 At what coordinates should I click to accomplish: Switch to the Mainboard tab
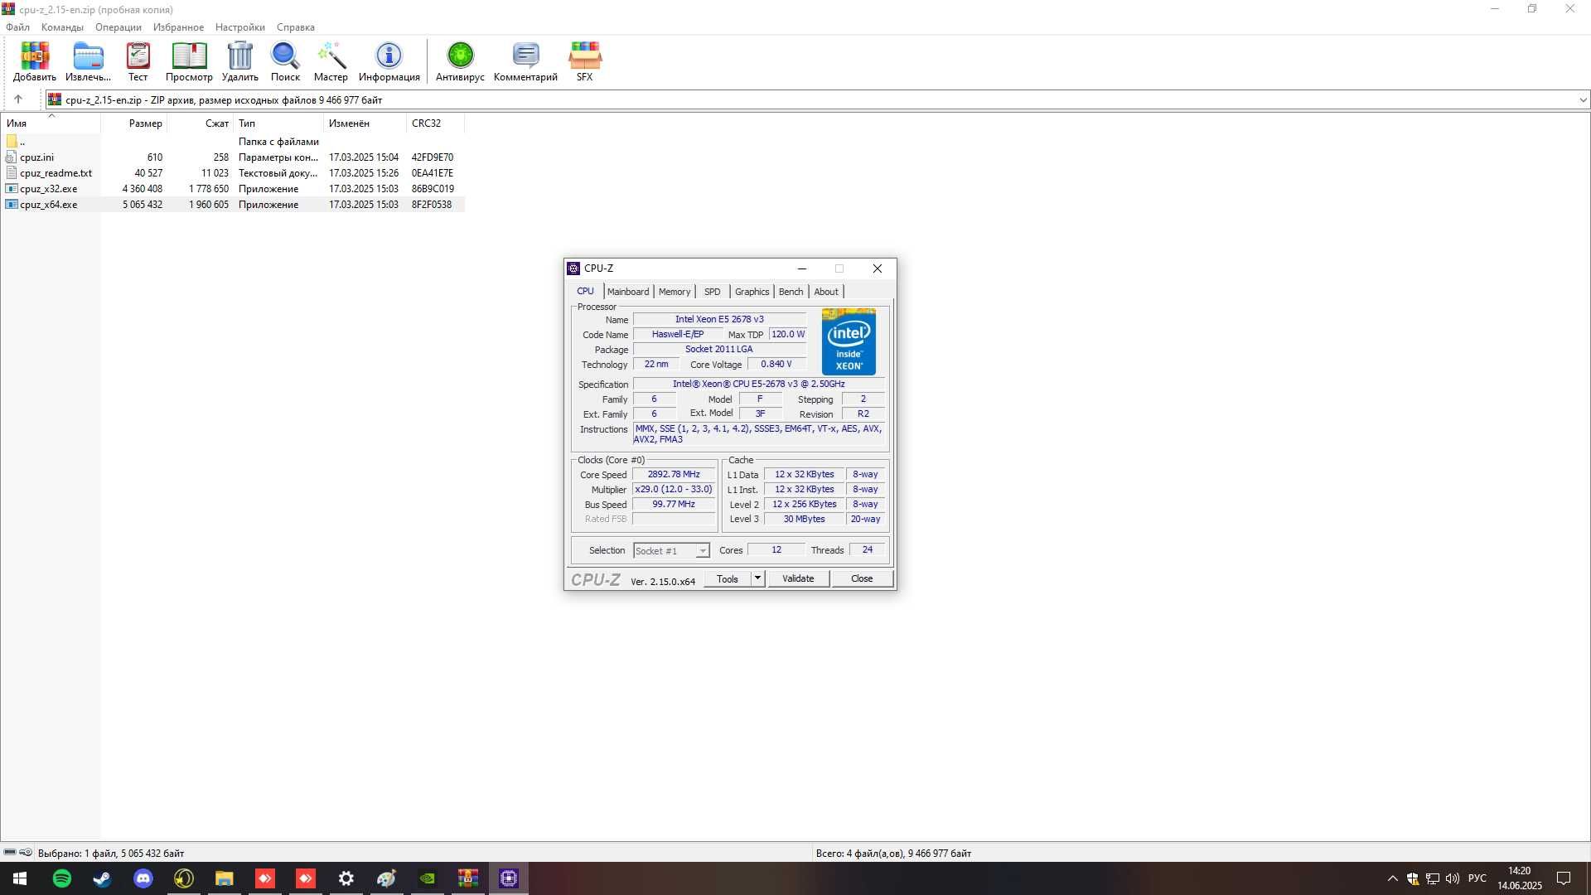[628, 292]
